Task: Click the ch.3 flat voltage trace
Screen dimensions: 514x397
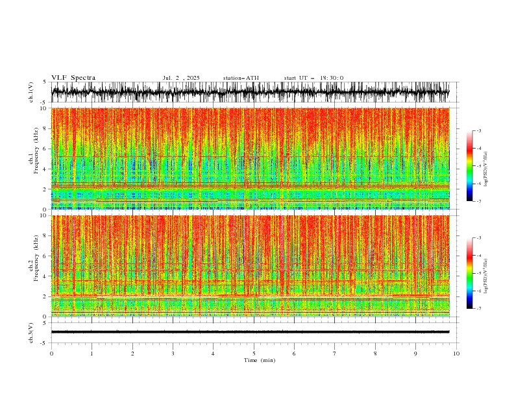Action: pyautogui.click(x=250, y=332)
